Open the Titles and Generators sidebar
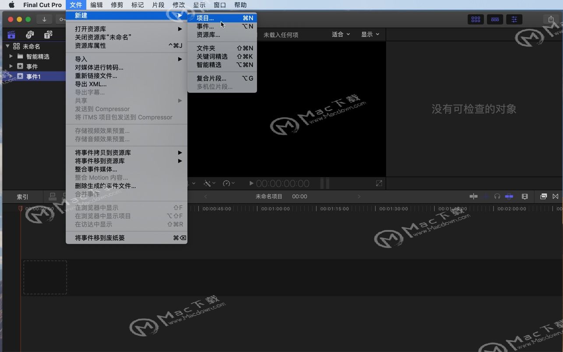The width and height of the screenshot is (563, 352). (48, 35)
